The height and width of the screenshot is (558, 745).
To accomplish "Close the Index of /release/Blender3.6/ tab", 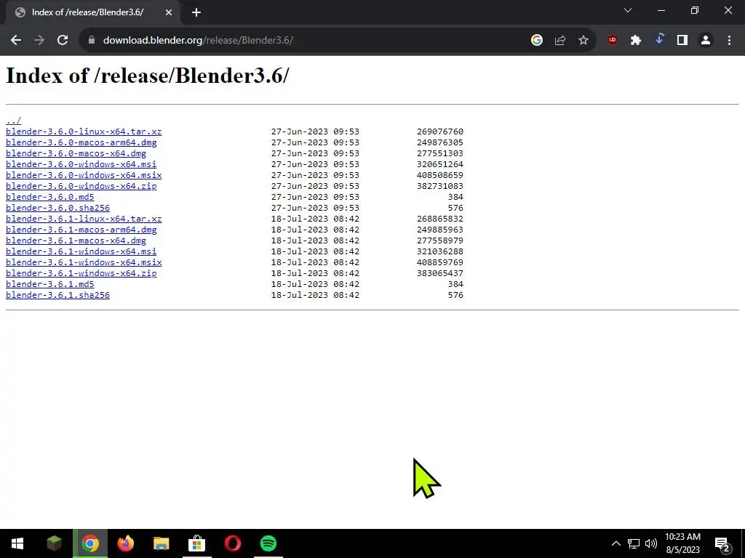I will tap(169, 12).
